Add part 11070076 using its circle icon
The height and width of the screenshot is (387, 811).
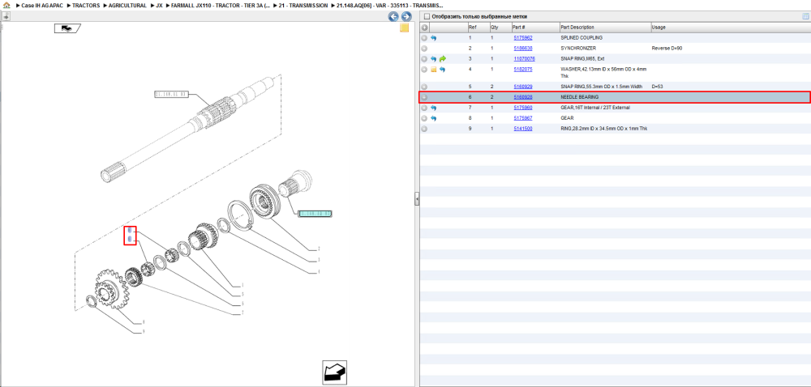[424, 59]
